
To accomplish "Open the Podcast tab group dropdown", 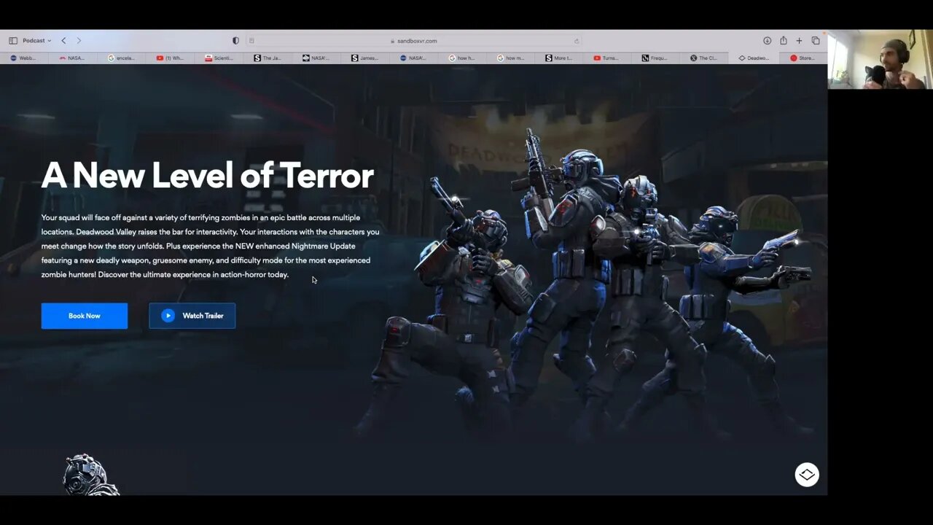I will [x=36, y=41].
